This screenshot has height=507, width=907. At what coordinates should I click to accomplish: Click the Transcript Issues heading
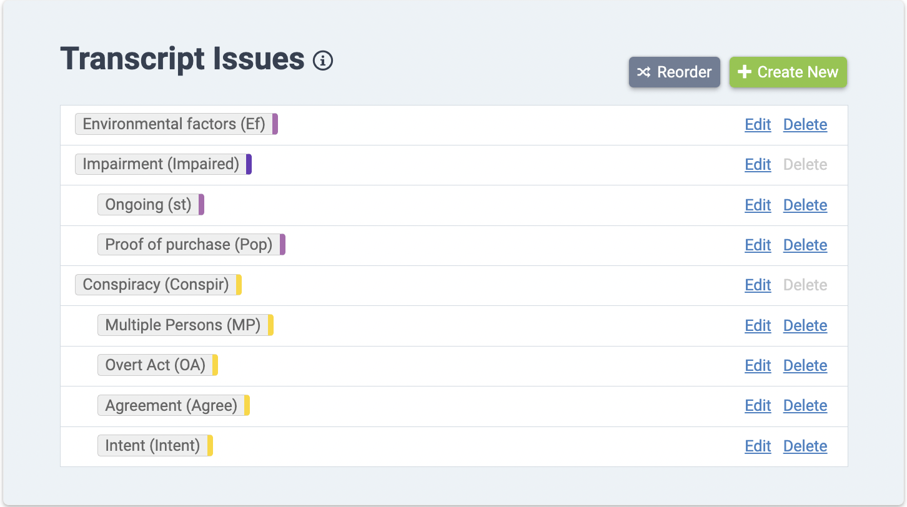coord(182,59)
